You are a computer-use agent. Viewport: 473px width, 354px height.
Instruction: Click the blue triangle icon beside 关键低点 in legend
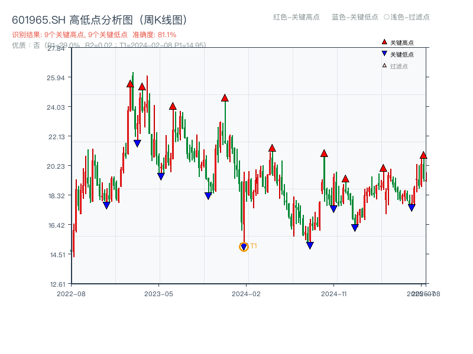(x=383, y=53)
